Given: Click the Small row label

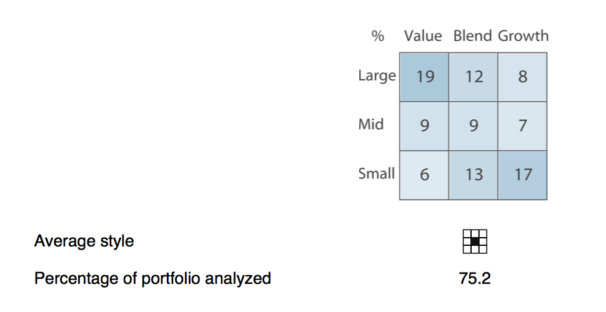Looking at the screenshot, I should click(377, 173).
